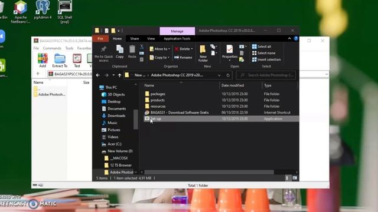Click the Copy button in Clipboard group
The height and width of the screenshot is (212, 378).
(119, 52)
